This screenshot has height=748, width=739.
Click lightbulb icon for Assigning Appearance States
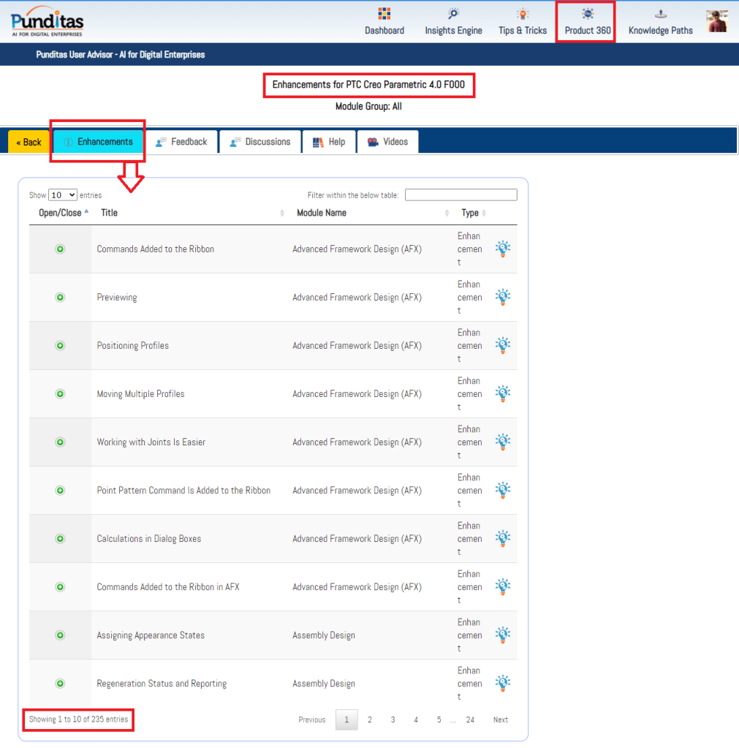tap(503, 635)
